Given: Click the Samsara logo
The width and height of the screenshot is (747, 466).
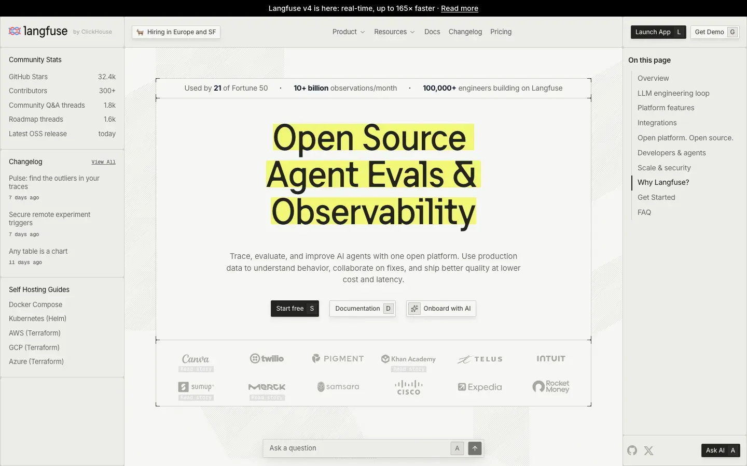Looking at the screenshot, I should pyautogui.click(x=338, y=387).
